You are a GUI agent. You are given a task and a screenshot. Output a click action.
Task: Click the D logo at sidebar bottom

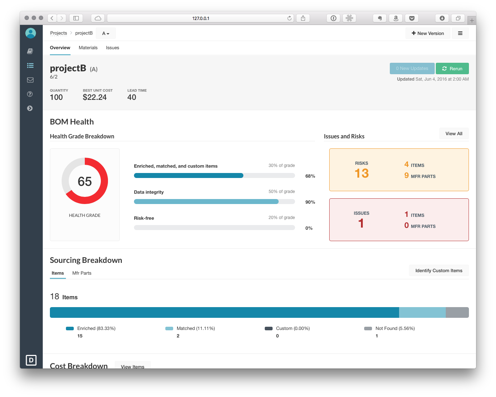coord(31,360)
